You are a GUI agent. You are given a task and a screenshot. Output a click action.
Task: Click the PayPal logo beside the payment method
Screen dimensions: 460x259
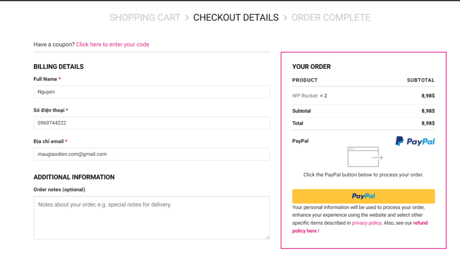(x=415, y=141)
